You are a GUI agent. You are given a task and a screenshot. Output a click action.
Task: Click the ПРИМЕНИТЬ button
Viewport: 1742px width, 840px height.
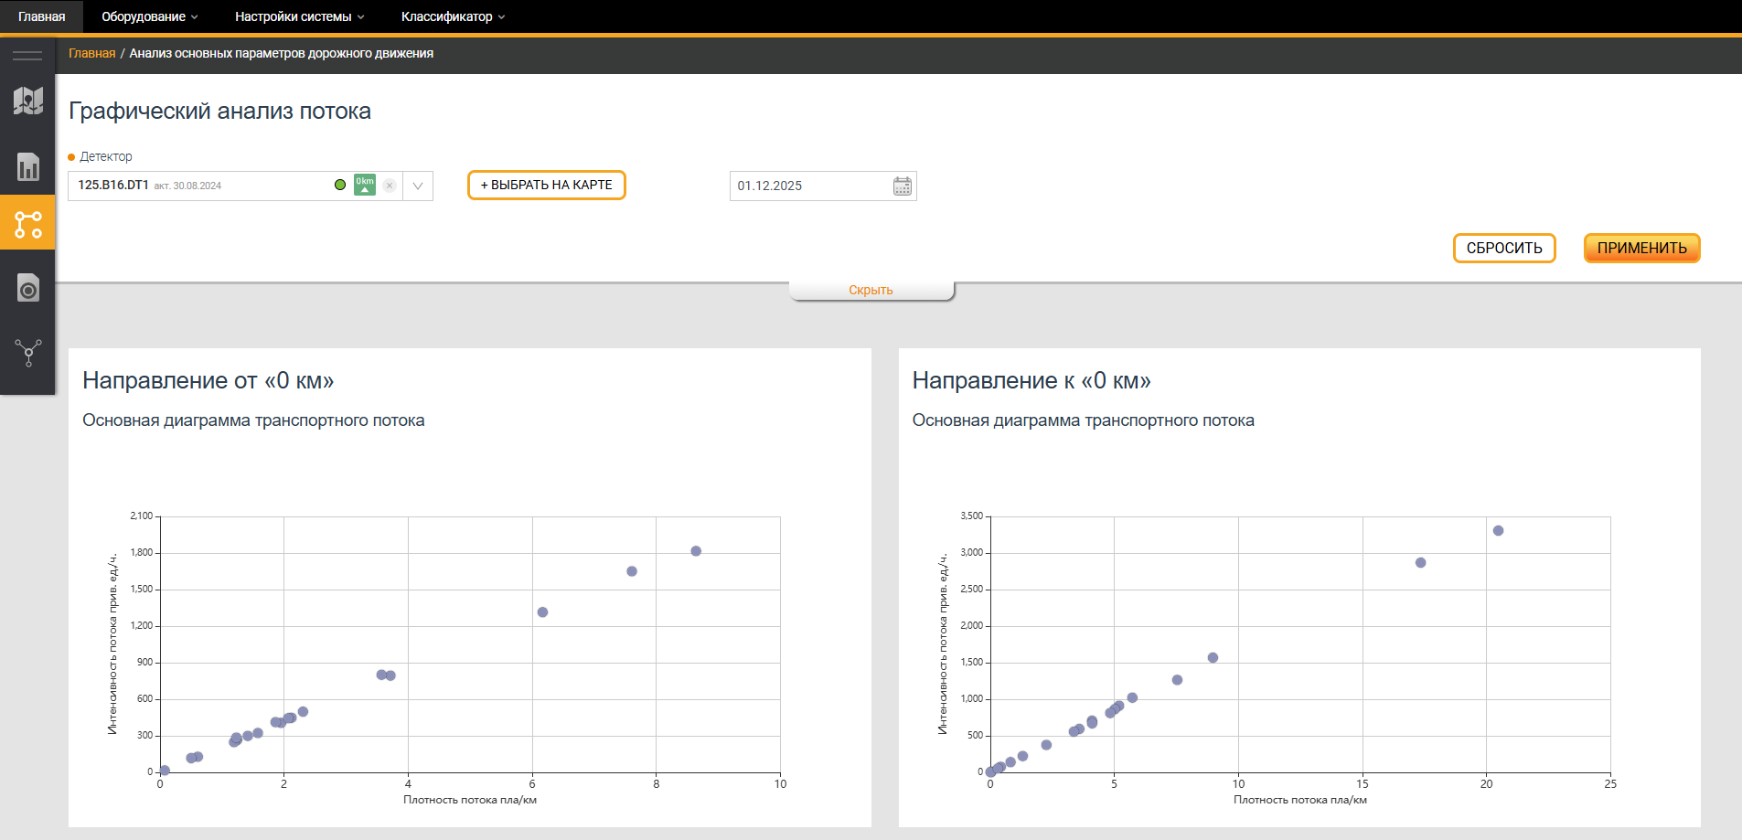[x=1641, y=248]
